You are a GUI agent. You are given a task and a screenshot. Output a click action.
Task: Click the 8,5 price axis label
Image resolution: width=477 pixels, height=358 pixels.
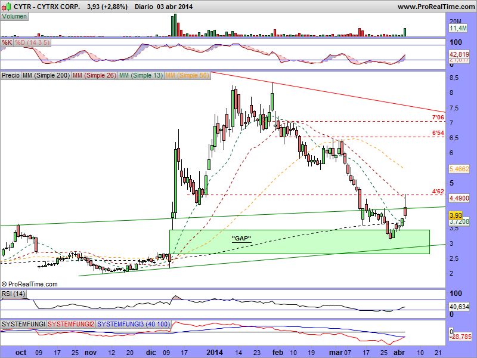tap(454, 78)
